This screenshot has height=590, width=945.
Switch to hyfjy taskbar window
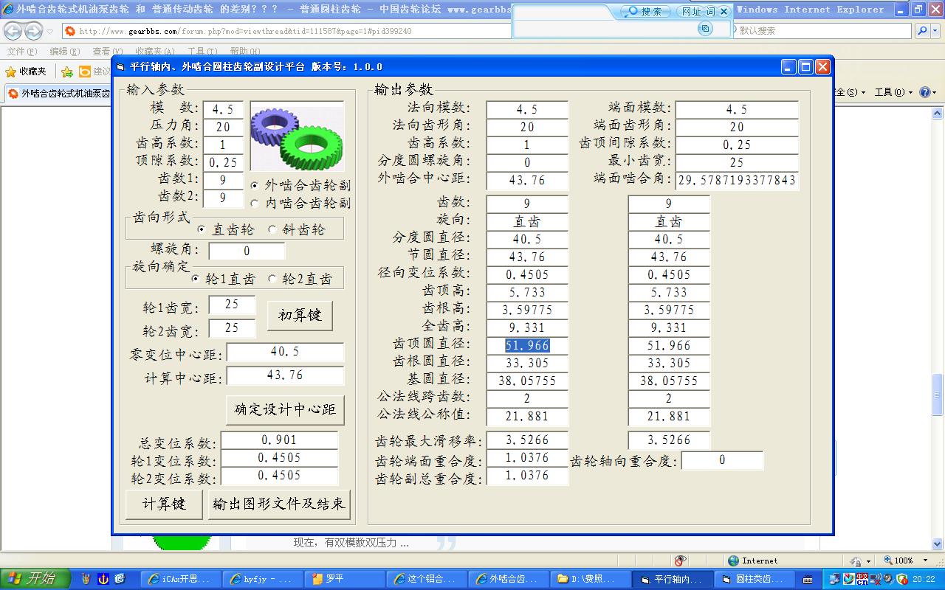(x=263, y=579)
